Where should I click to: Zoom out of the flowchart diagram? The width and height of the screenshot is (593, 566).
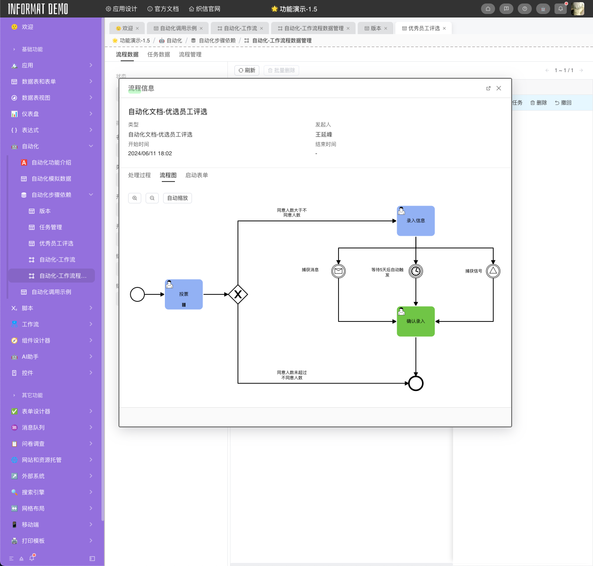[x=152, y=198]
